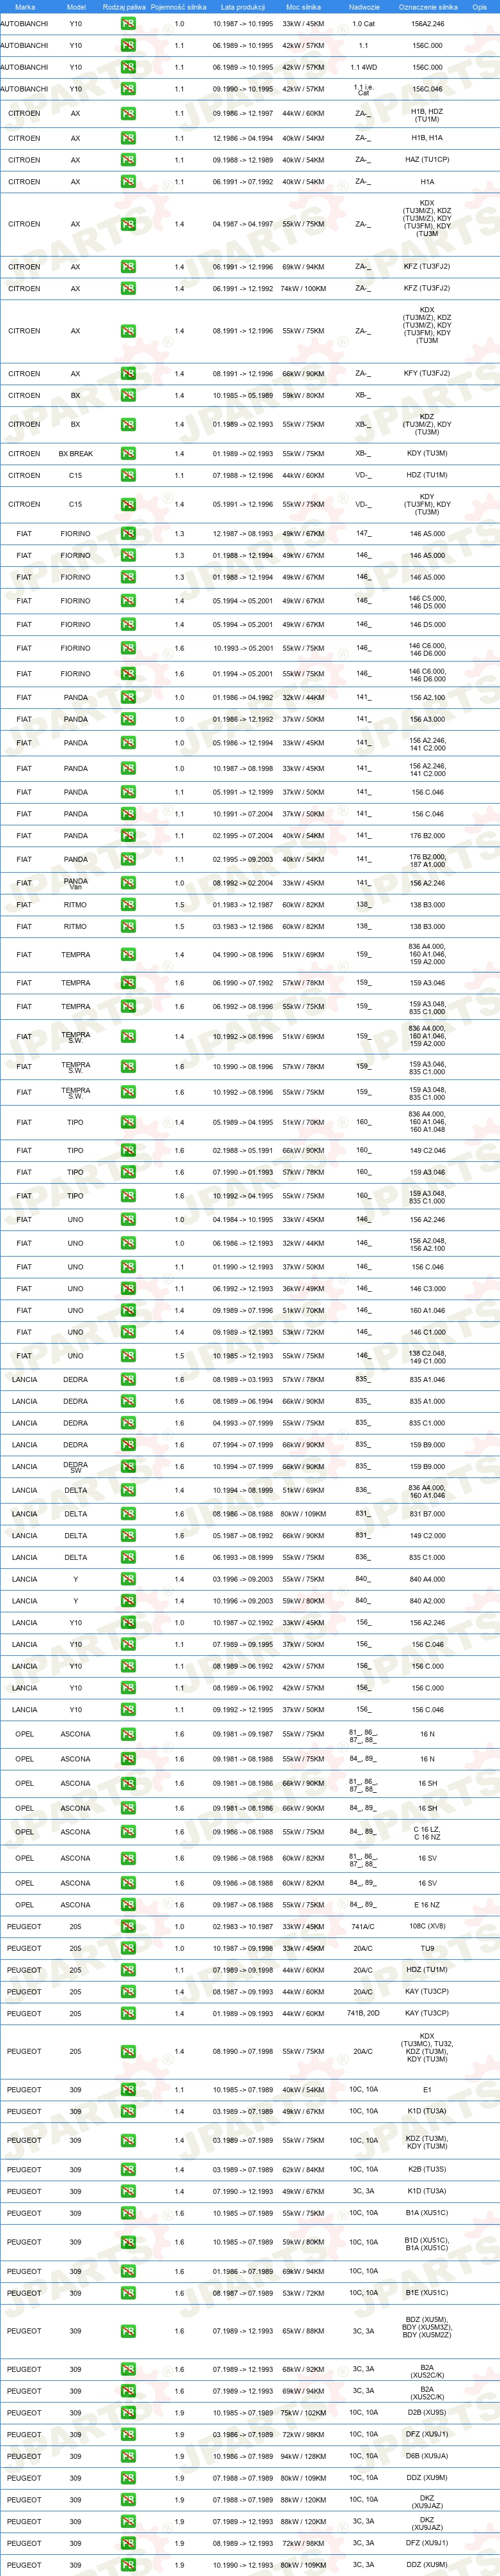Click power value 36kW / 49KM

point(303,1289)
